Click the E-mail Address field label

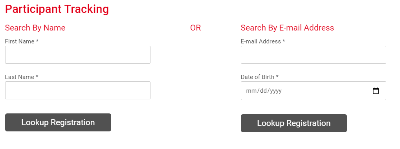[261, 41]
